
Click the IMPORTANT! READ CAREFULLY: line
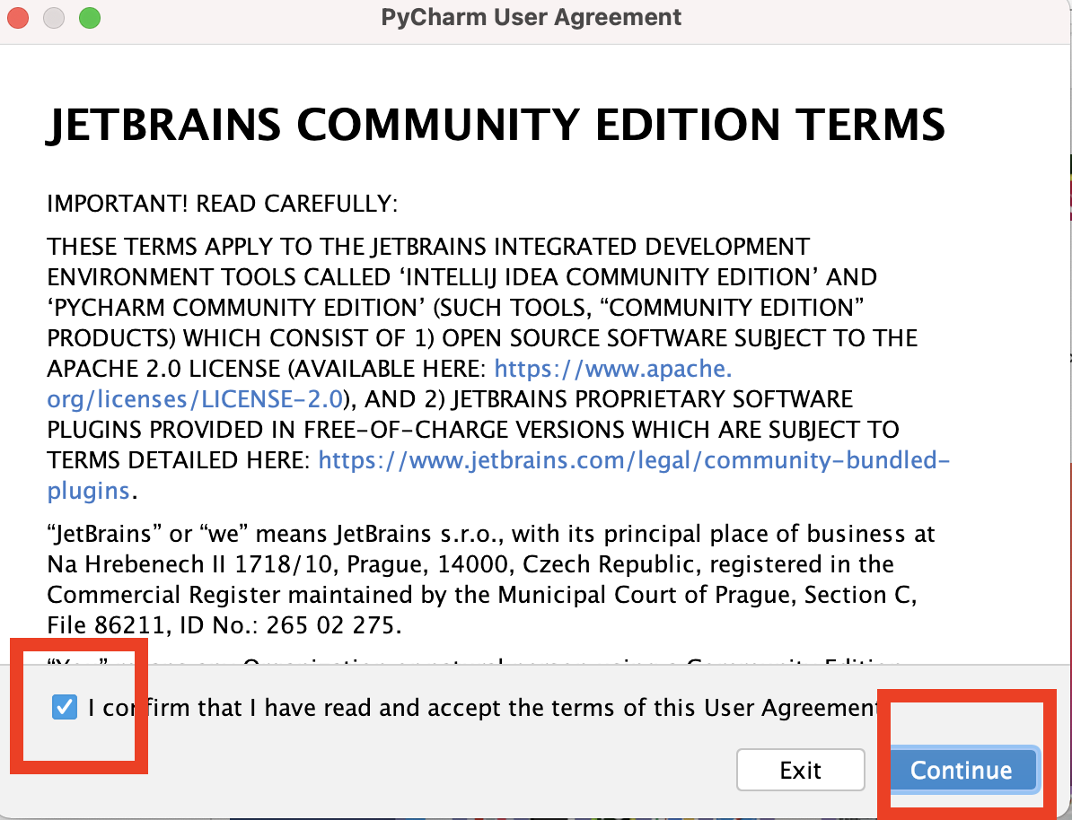pyautogui.click(x=222, y=204)
